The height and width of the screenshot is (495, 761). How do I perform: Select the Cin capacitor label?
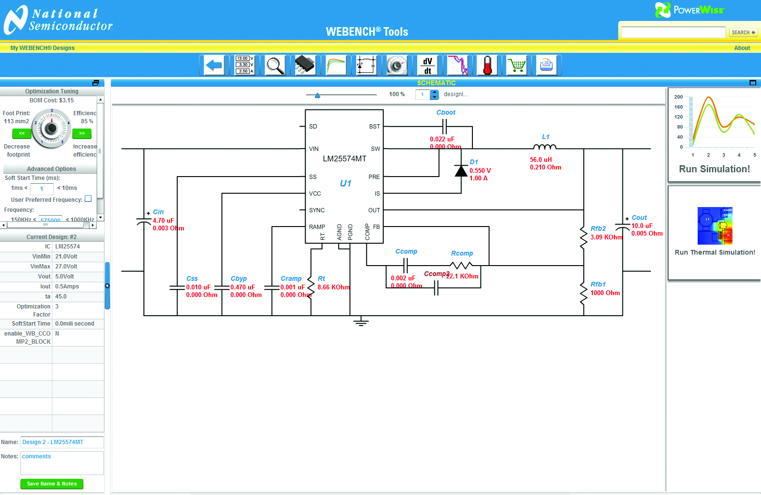[158, 212]
